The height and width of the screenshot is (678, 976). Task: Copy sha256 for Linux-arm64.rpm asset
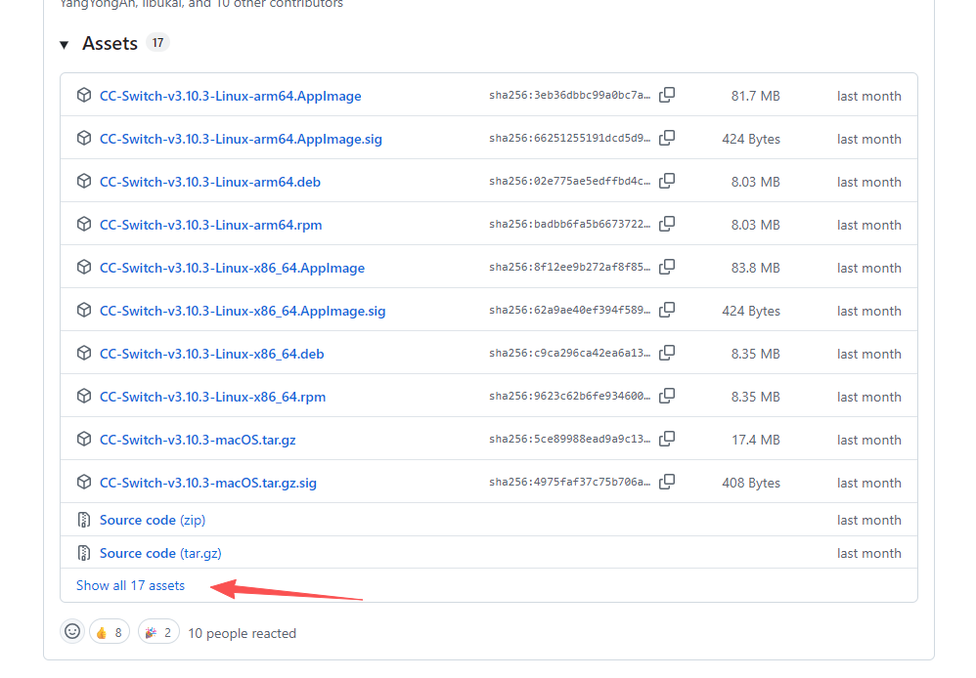(x=667, y=224)
